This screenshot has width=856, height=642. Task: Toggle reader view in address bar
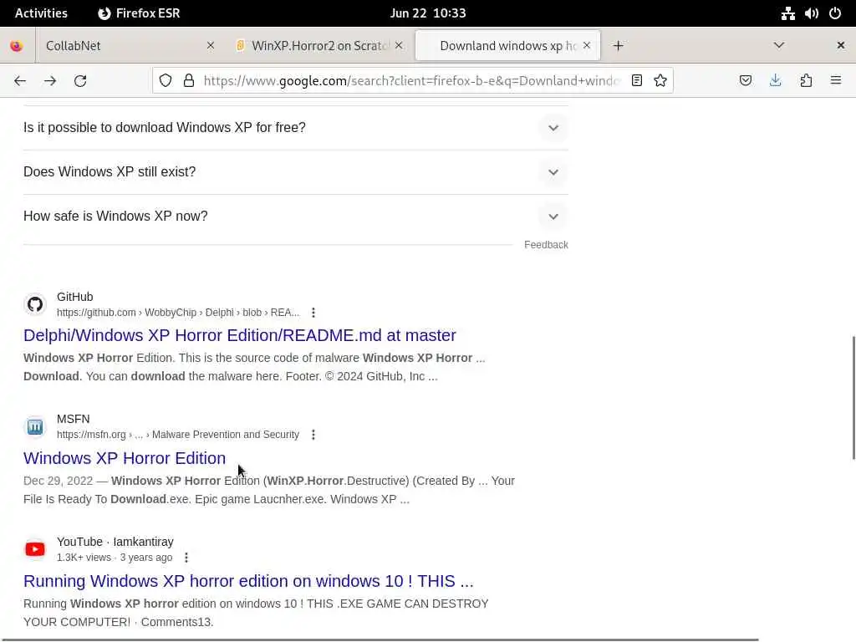tap(636, 81)
